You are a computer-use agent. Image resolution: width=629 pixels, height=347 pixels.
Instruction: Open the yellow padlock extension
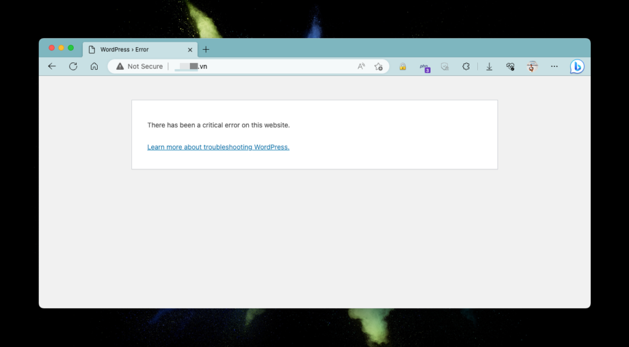pyautogui.click(x=403, y=66)
